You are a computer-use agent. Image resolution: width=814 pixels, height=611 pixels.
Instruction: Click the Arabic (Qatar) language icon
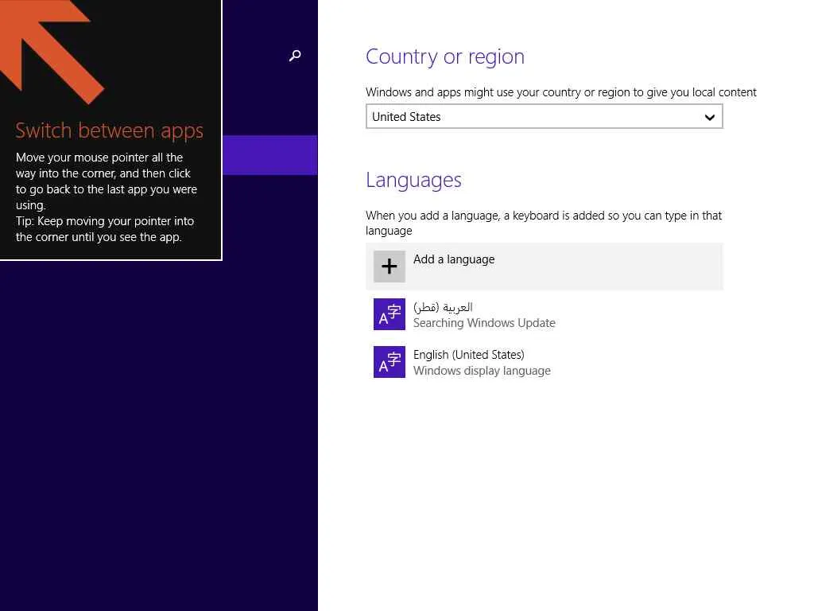coord(390,314)
